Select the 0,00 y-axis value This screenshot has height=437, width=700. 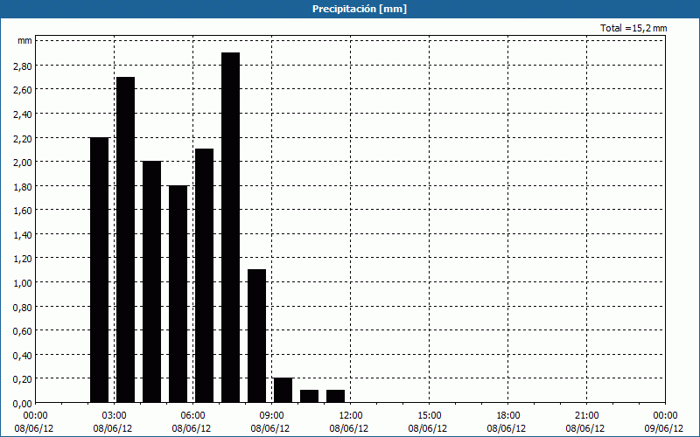click(23, 404)
